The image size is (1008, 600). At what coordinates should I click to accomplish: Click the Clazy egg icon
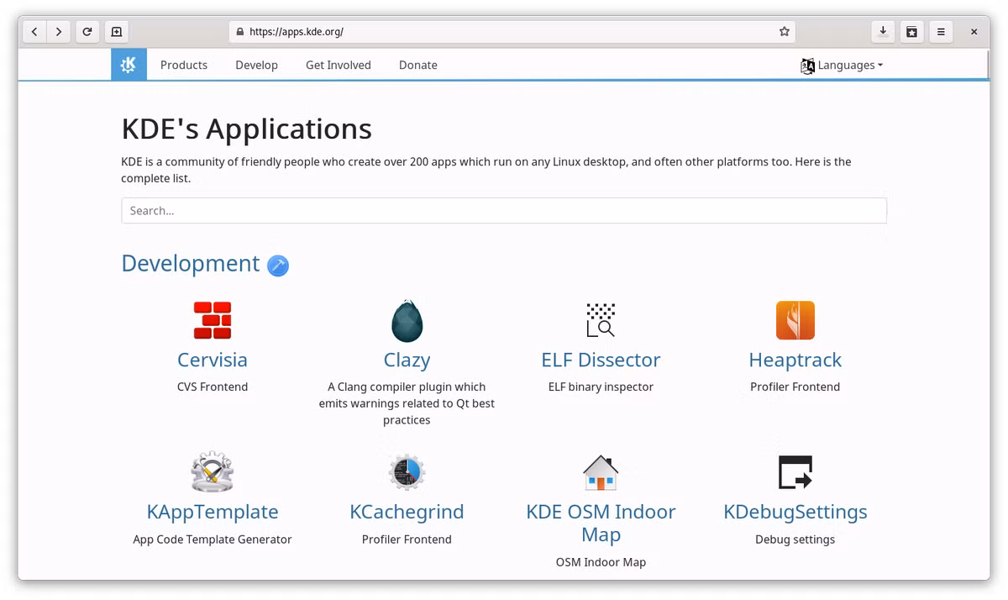tap(407, 320)
